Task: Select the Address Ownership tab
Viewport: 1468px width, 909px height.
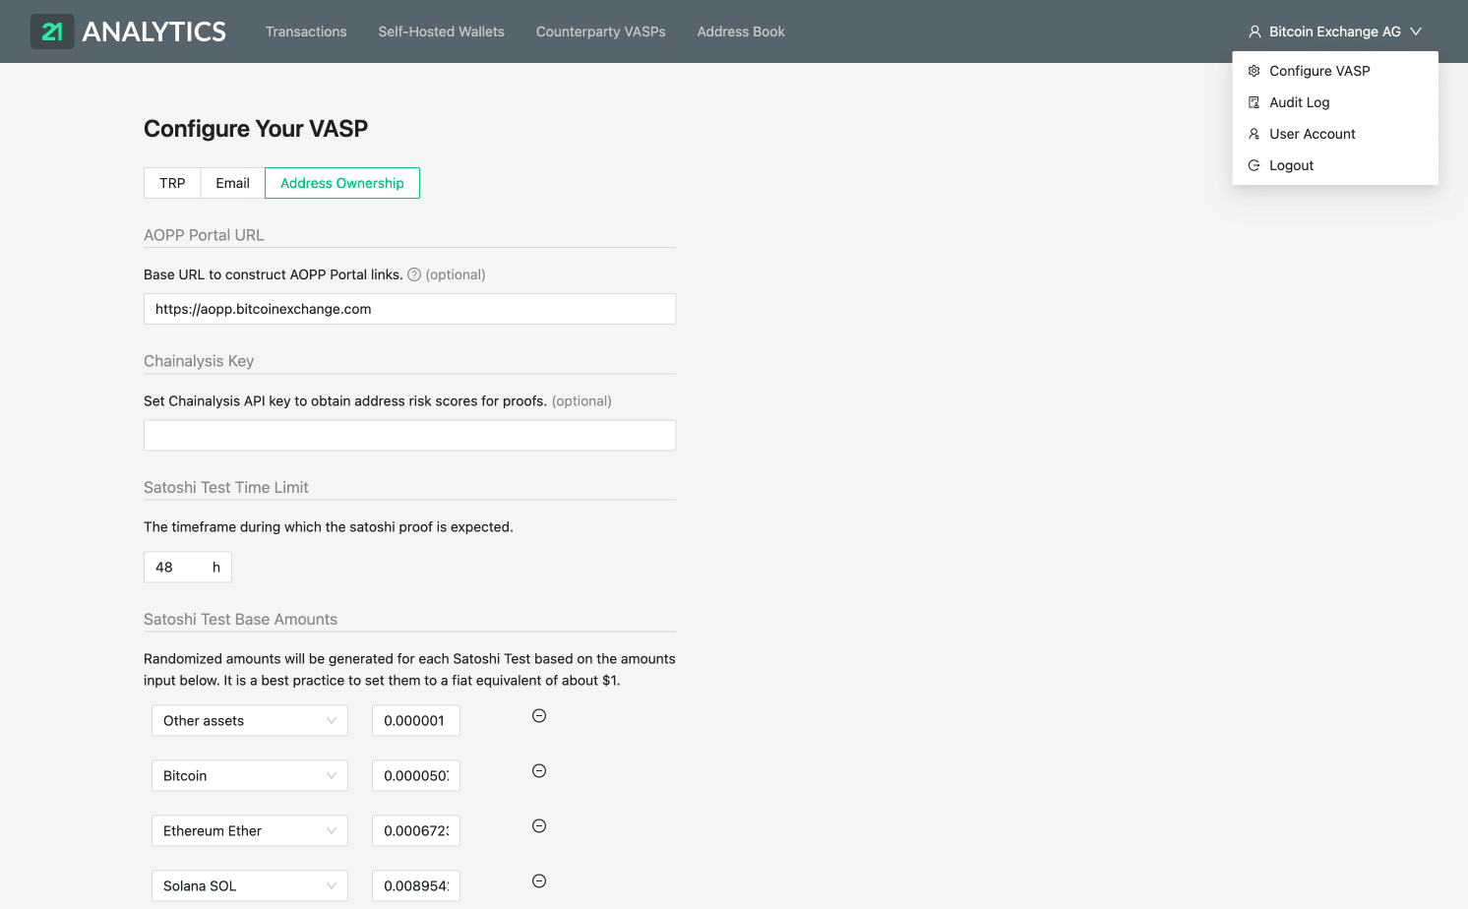Action: tap(341, 182)
